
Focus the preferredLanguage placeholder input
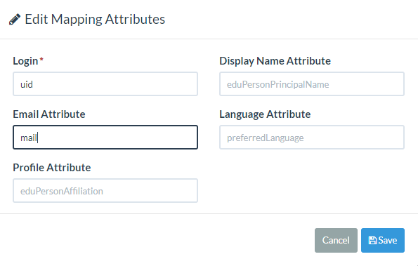point(312,137)
